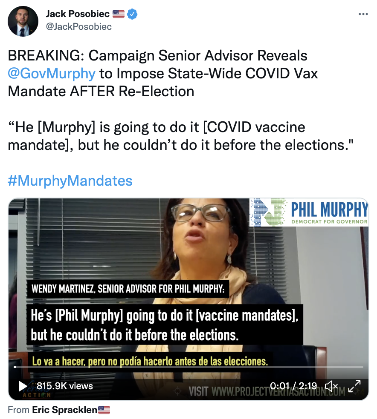Click the tweet's BREAKING headline text
The width and height of the screenshot is (377, 419).
(162, 74)
